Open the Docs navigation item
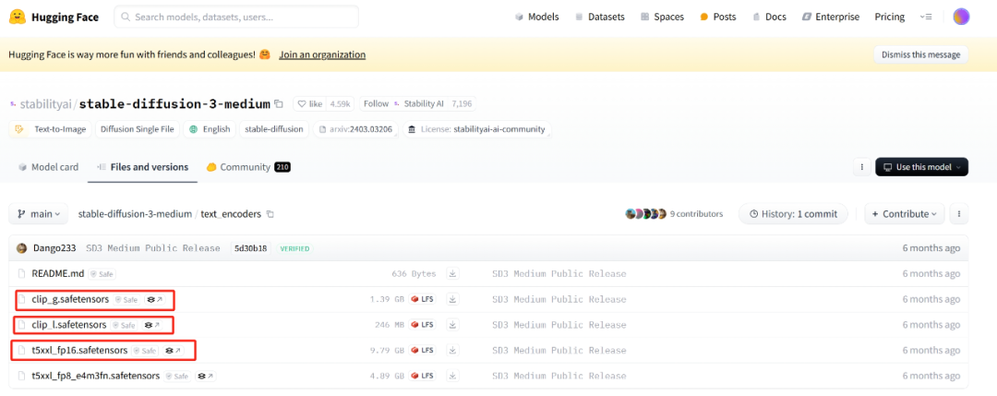Viewport: 997px width, 396px height. [769, 18]
